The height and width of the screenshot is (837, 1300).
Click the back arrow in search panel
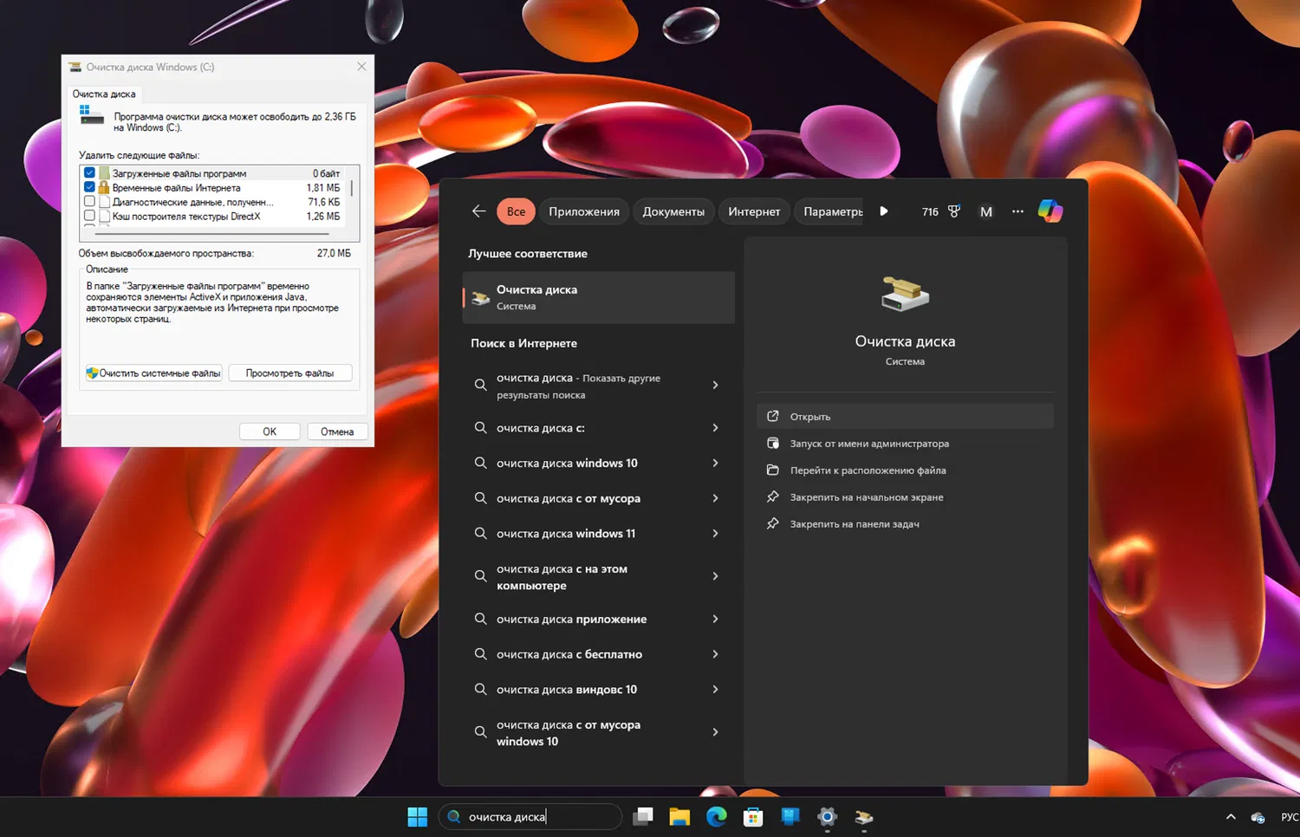tap(478, 211)
